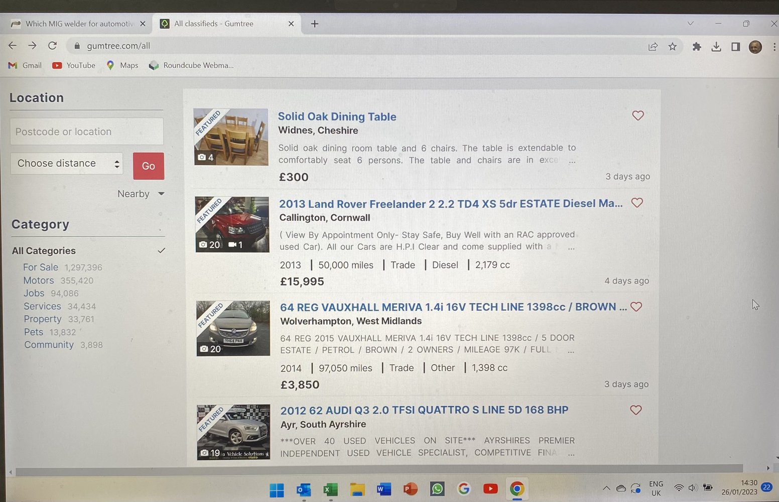
Task: Open Chrome tab search chevron
Action: 691,24
